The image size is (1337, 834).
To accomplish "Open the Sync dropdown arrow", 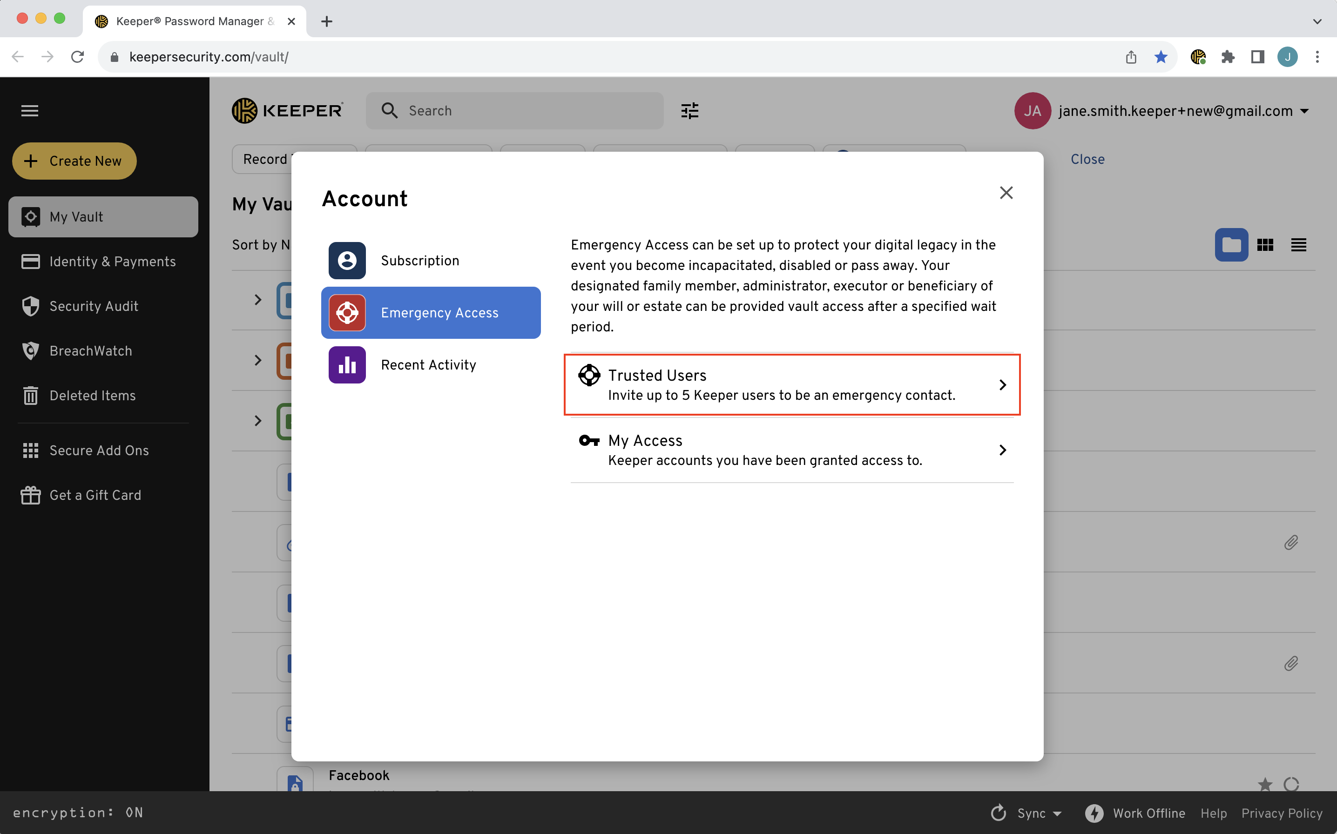I will coord(1057,814).
